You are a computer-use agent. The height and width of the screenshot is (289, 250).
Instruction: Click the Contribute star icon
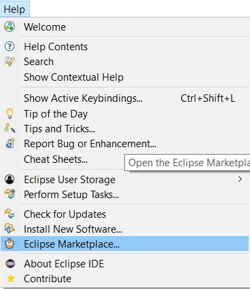(x=10, y=278)
